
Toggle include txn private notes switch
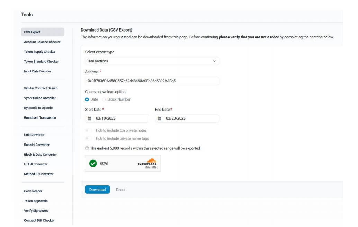89,131
